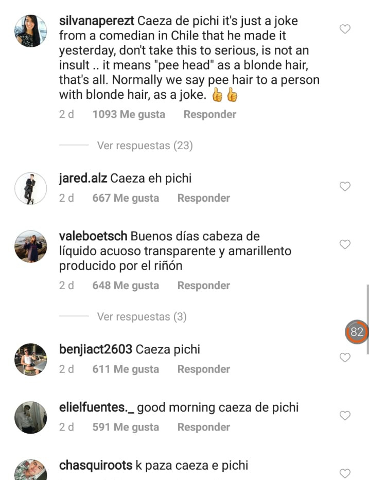Open elielfuentes._ profile avatar

pyautogui.click(x=31, y=417)
